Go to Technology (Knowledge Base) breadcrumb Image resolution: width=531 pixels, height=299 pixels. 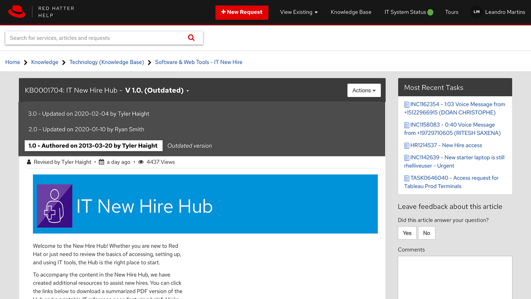[107, 62]
